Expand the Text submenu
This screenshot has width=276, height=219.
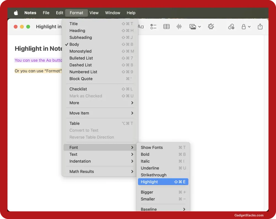(100, 154)
